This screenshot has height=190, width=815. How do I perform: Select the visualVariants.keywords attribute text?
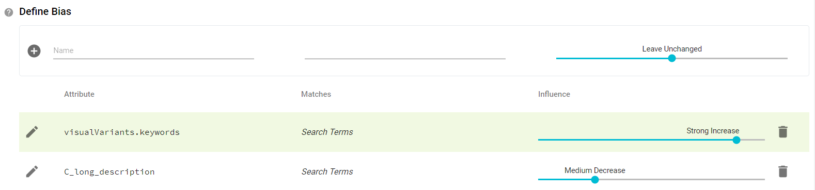(x=122, y=132)
